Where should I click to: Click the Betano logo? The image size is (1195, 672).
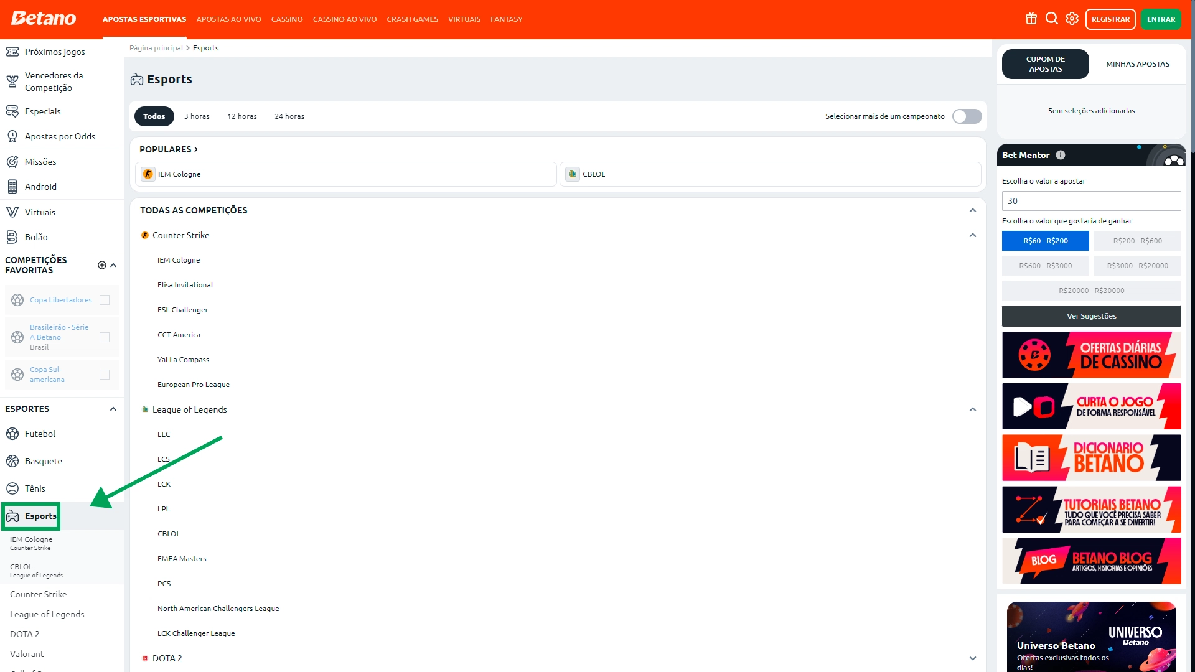tap(44, 19)
